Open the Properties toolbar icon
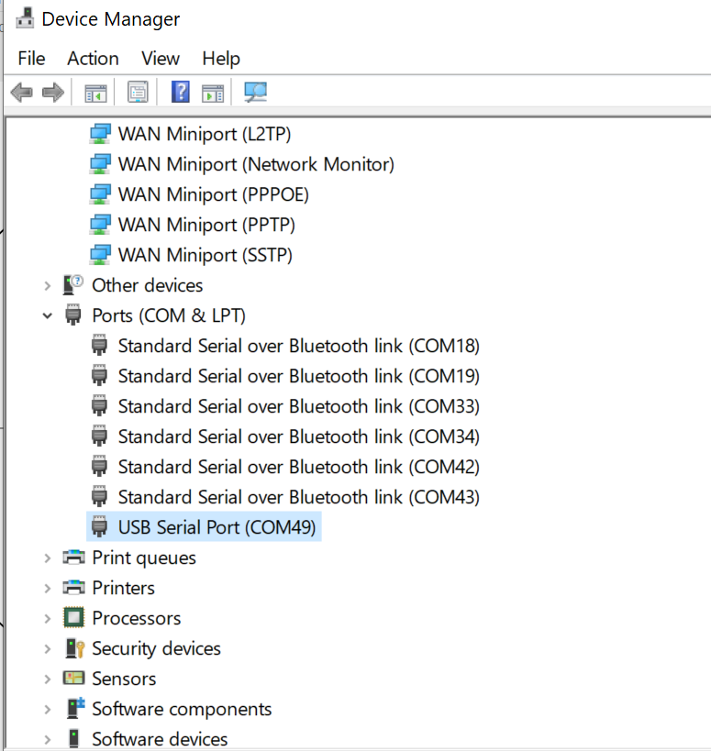 138,92
